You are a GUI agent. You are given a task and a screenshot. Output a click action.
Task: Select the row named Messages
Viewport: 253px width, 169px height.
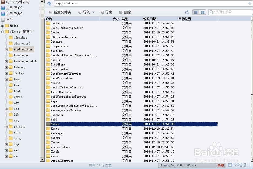(131, 133)
